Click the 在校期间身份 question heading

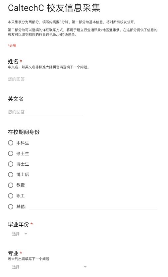click(x=24, y=132)
